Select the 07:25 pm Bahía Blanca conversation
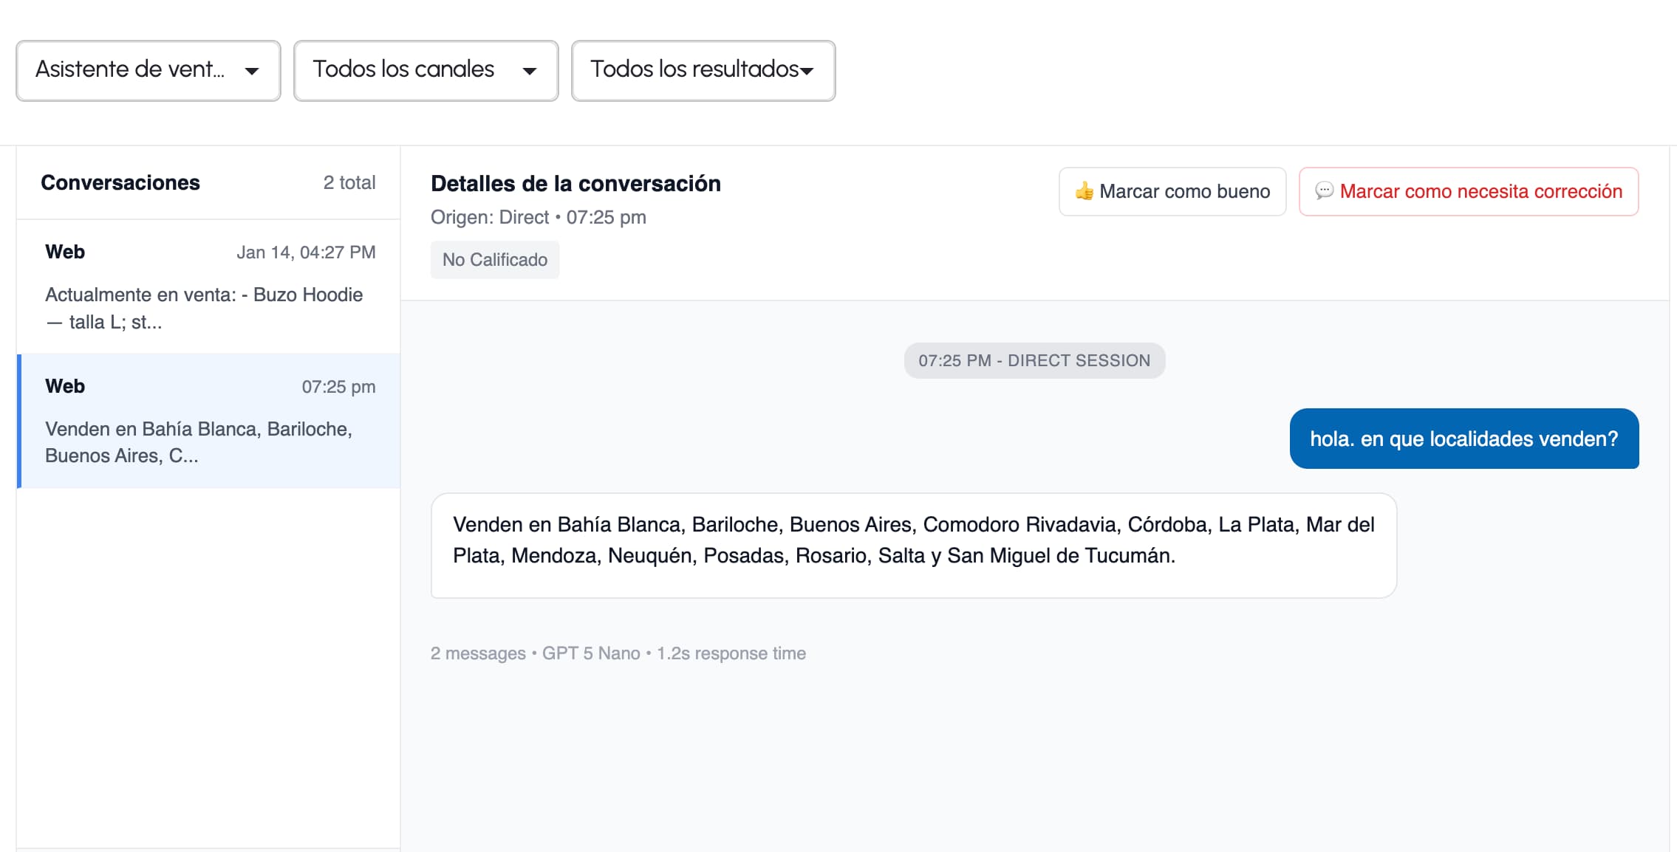This screenshot has width=1677, height=852. coord(209,421)
